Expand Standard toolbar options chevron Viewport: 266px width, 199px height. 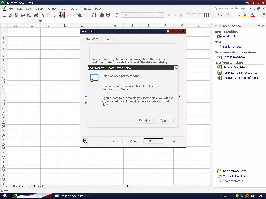coord(117,15)
